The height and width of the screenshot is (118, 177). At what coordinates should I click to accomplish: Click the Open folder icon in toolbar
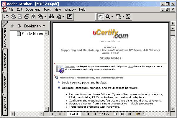pos(6,17)
